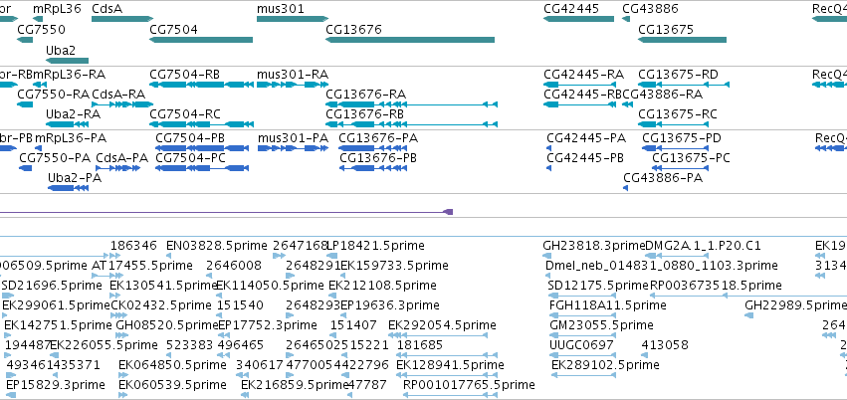
Task: Select the Uba2 gene feature
Action: pyautogui.click(x=68, y=61)
